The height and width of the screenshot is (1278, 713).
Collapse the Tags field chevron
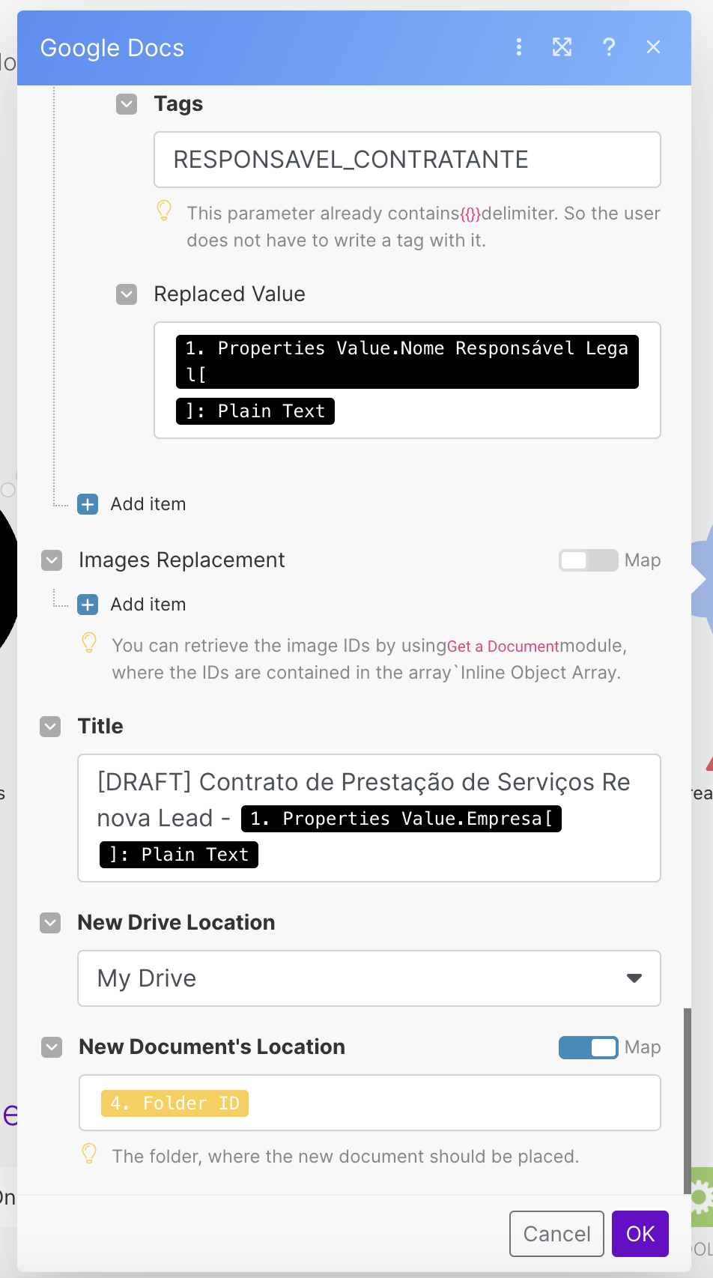127,104
